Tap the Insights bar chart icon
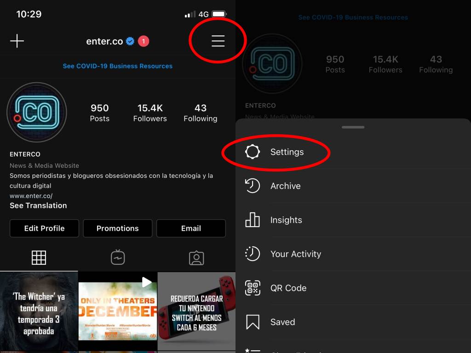The width and height of the screenshot is (471, 353). [x=253, y=220]
